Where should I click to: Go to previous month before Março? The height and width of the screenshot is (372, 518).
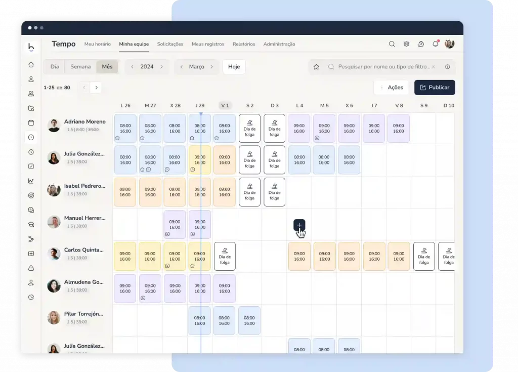point(181,67)
